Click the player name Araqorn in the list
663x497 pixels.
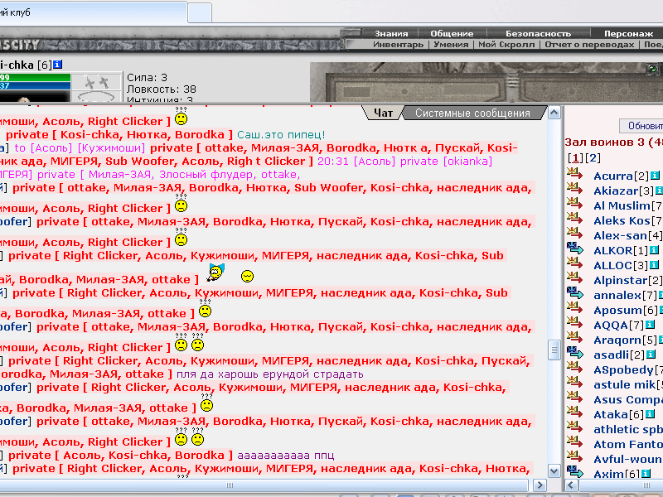point(617,340)
